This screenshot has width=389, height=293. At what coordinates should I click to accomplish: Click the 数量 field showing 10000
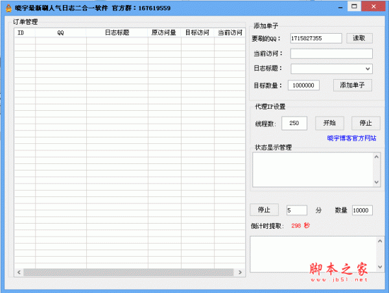point(362,211)
